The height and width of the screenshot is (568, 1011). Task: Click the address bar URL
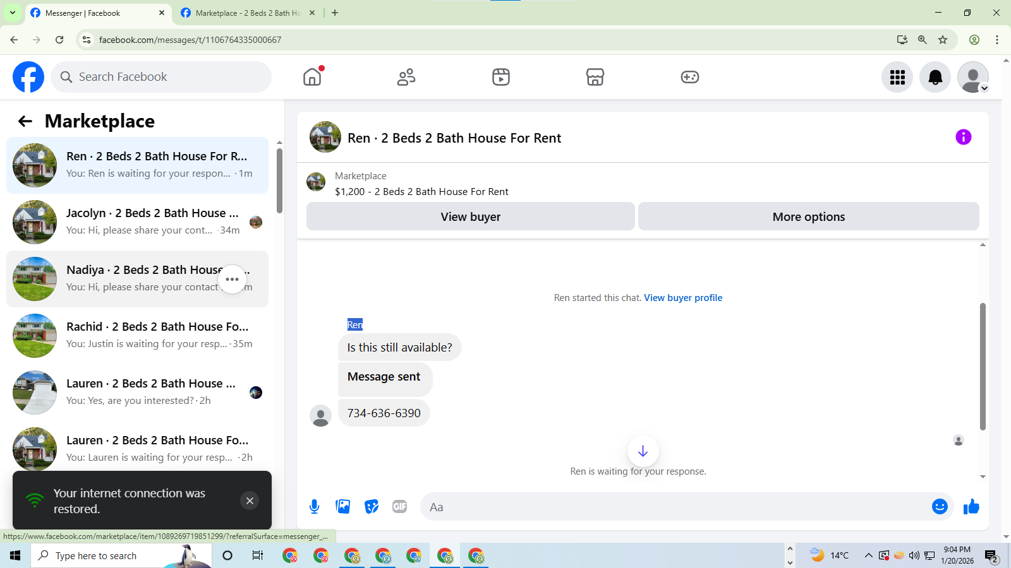click(190, 40)
